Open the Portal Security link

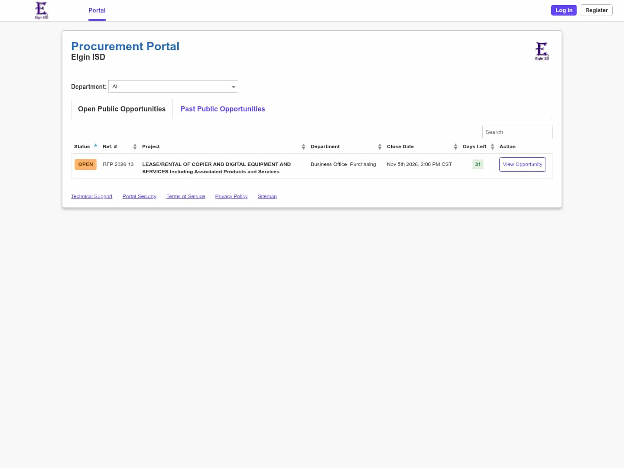(x=139, y=196)
